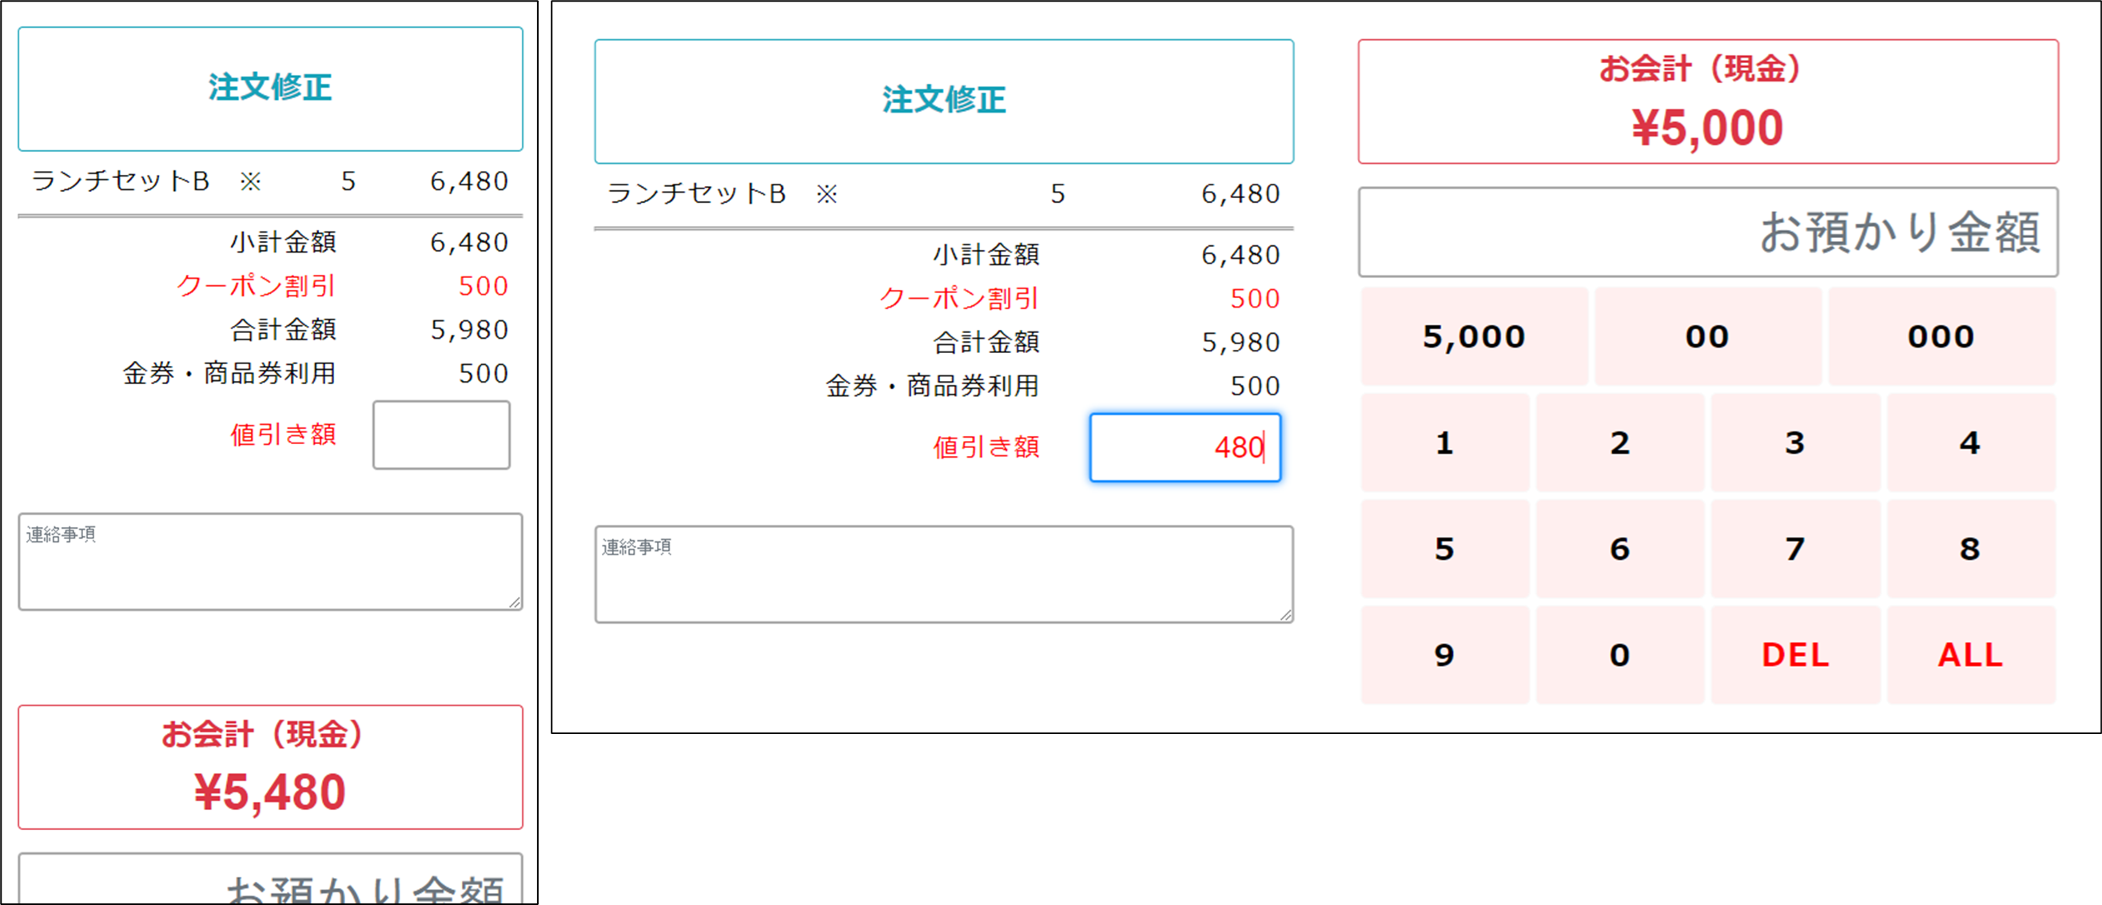Click 注文修正 button in the right panel
The image size is (2102, 905).
[x=944, y=101]
